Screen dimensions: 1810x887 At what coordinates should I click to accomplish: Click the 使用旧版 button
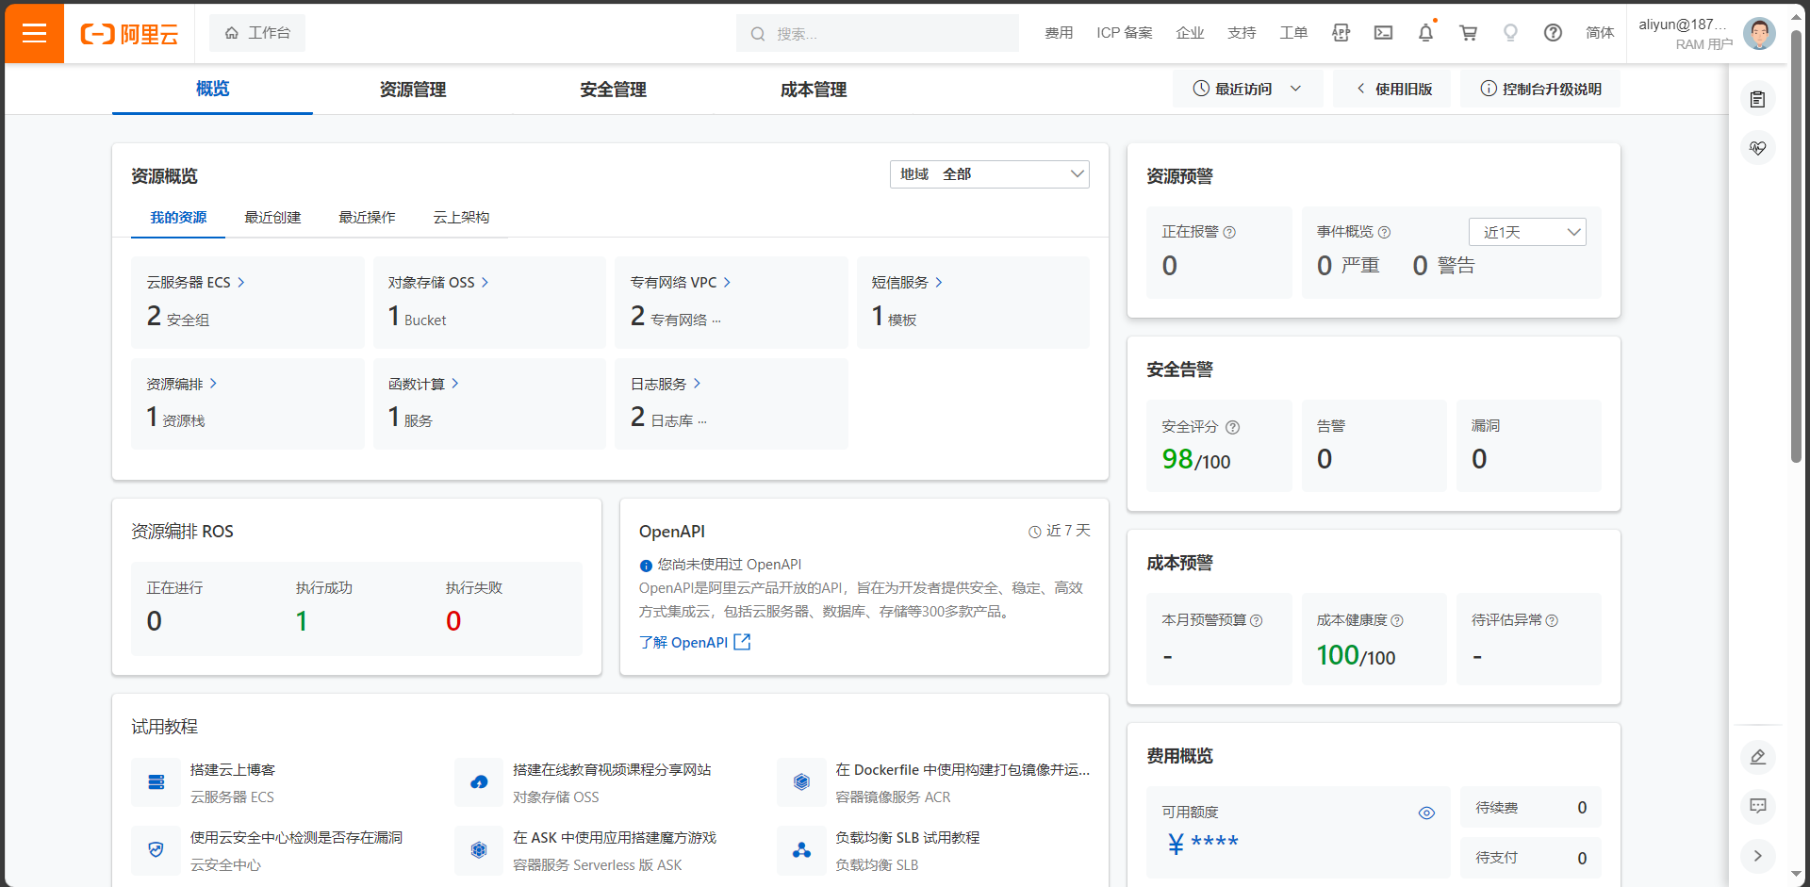click(x=1392, y=89)
